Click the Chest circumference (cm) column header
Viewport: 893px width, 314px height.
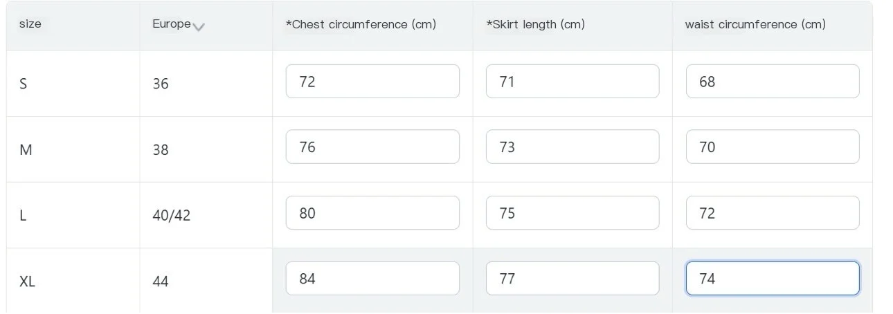click(361, 24)
